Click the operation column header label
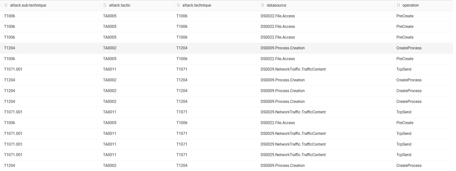This screenshot has width=456, height=171. click(410, 5)
